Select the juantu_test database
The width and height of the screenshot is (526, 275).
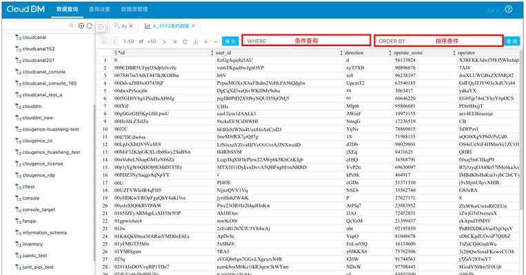click(34, 256)
